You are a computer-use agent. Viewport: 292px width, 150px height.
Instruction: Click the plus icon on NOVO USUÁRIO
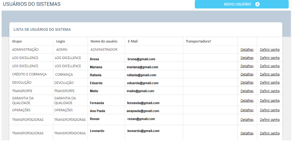(x=257, y=4)
